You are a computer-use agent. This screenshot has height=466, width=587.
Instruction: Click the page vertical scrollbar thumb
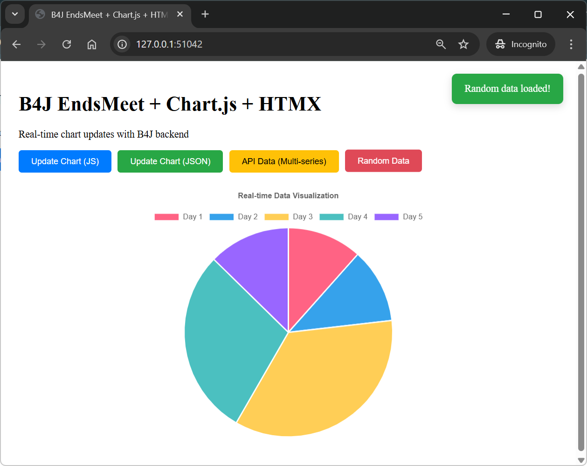[x=581, y=261]
